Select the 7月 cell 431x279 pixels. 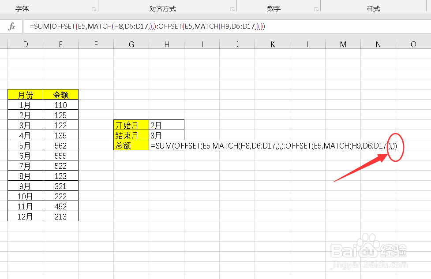tap(25, 166)
